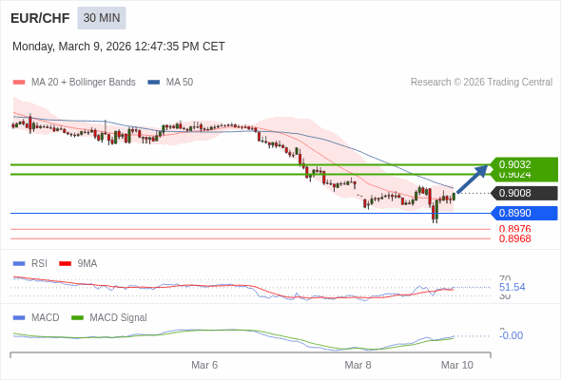Click the blue 0.8990 pivot label

click(x=523, y=213)
